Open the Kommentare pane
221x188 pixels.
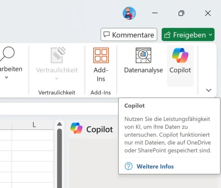click(x=129, y=35)
